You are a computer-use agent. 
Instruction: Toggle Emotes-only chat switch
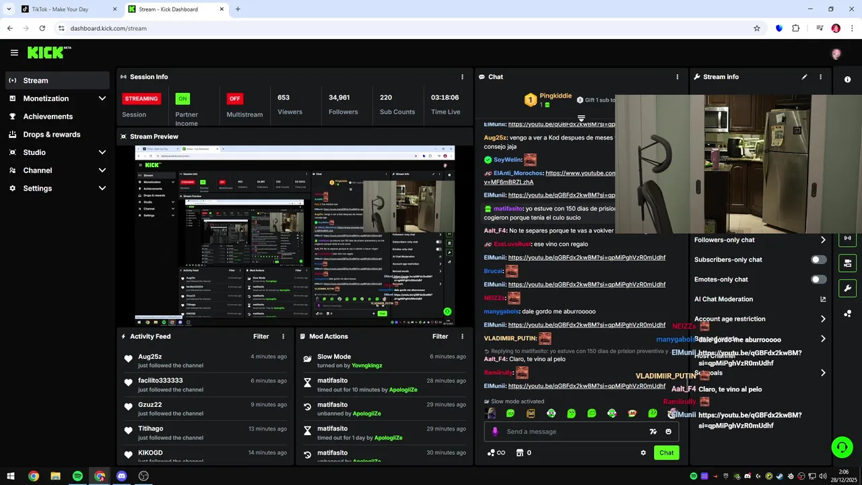[819, 279]
